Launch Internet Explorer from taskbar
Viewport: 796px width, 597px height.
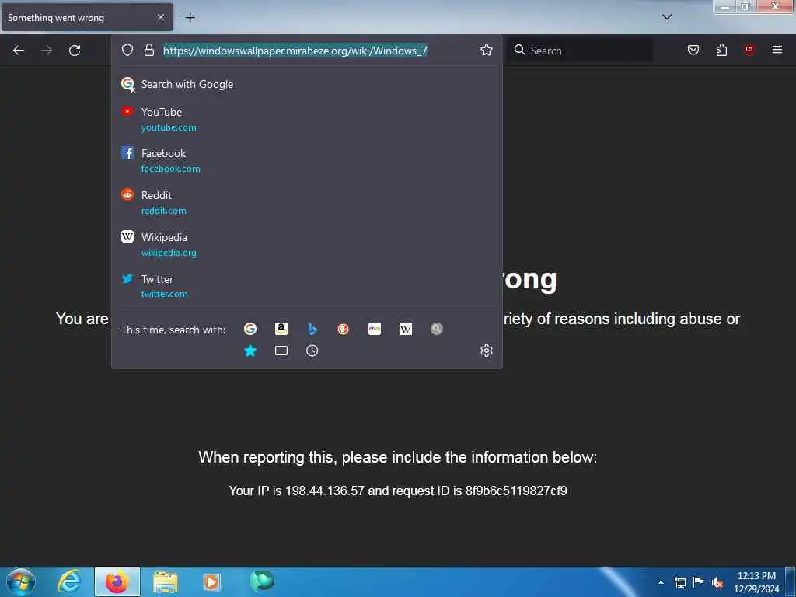click(x=69, y=581)
